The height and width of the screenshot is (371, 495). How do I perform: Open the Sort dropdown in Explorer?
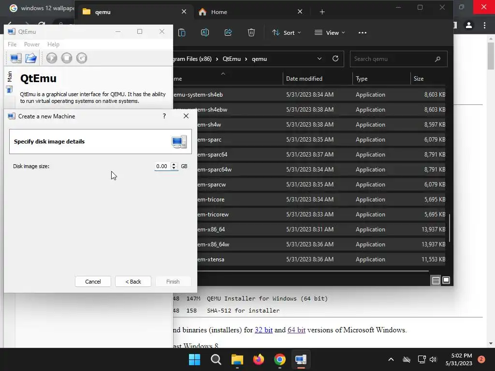tap(286, 32)
